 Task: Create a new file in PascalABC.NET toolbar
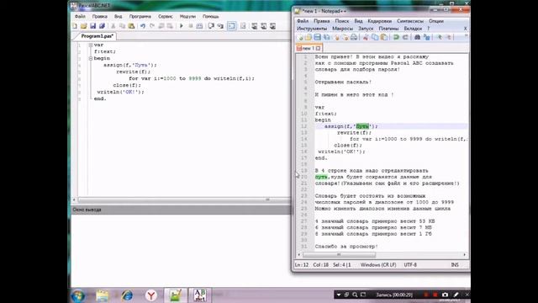(x=75, y=26)
